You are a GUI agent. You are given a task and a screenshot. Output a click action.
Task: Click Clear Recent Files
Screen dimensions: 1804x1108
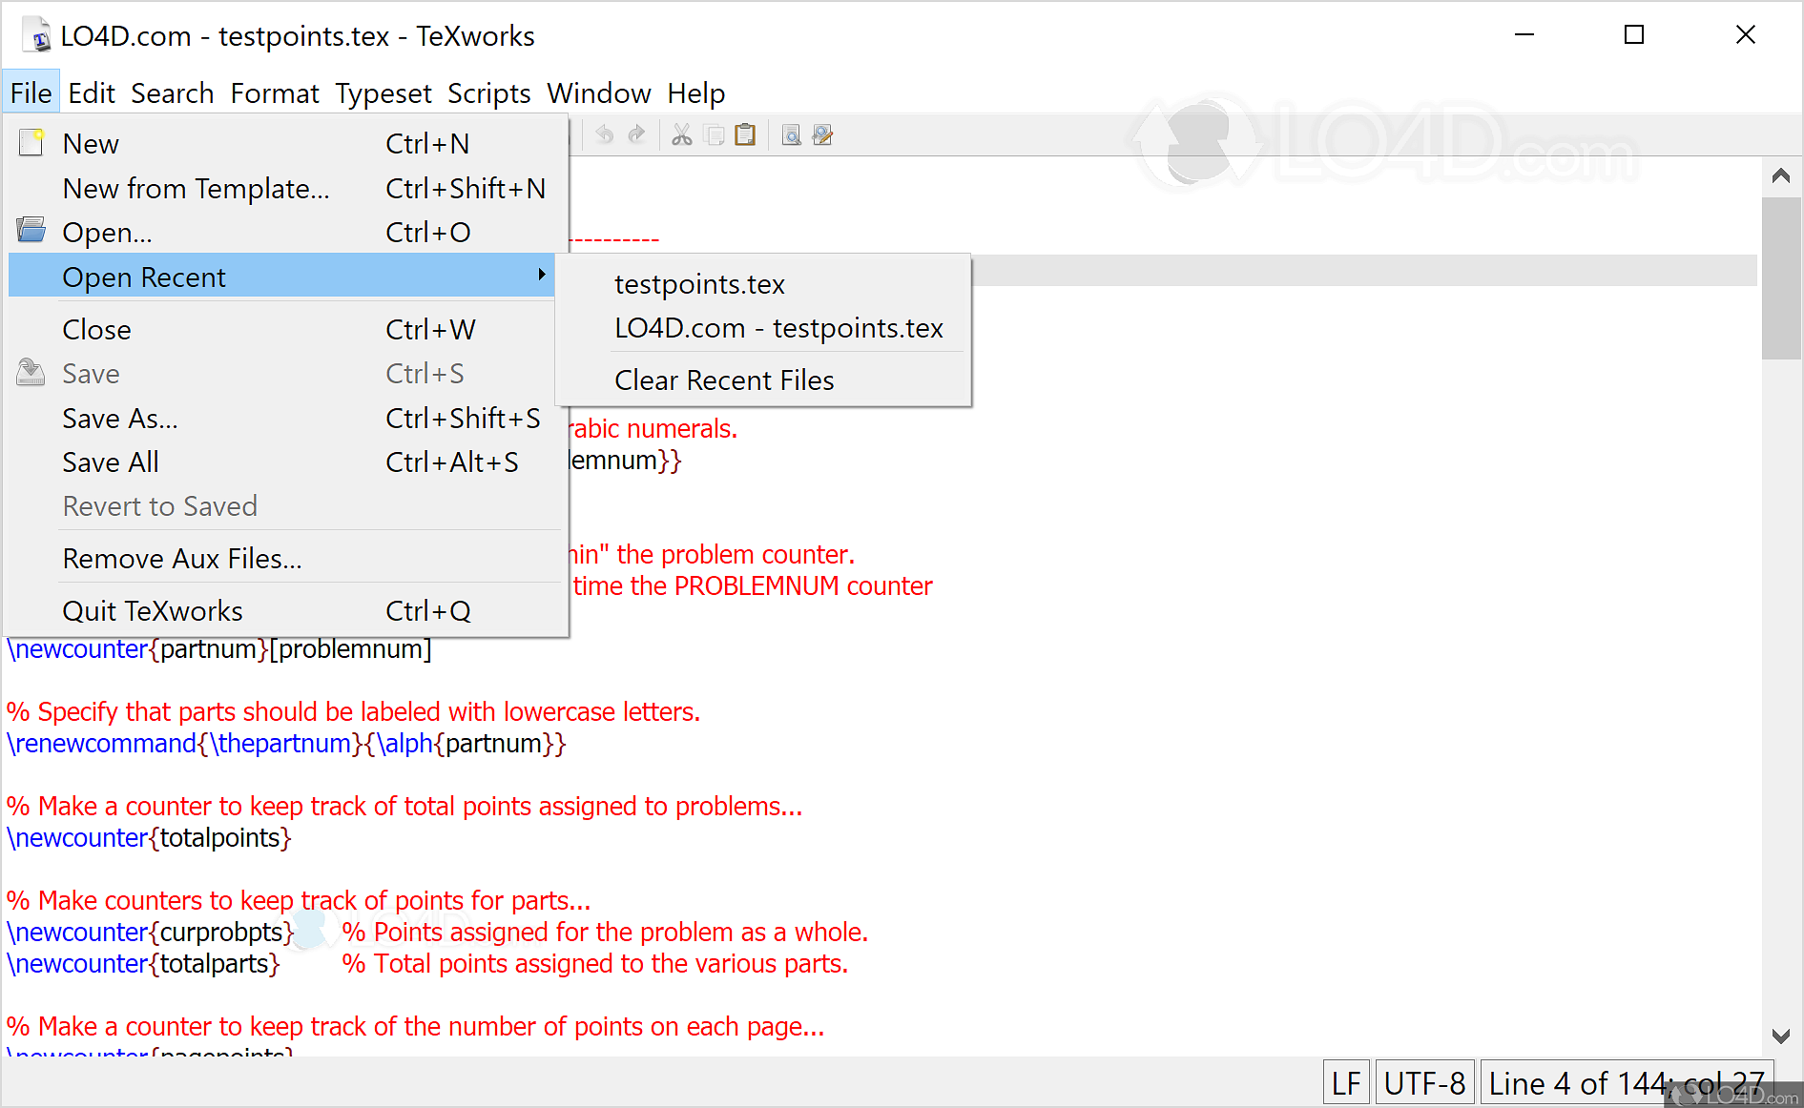coord(724,380)
